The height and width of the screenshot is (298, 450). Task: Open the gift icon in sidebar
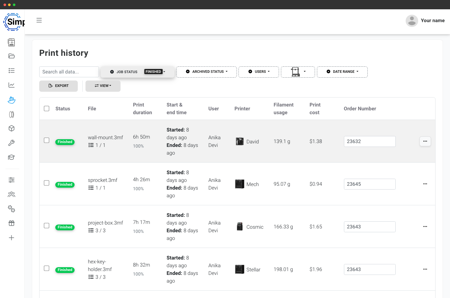(12, 223)
